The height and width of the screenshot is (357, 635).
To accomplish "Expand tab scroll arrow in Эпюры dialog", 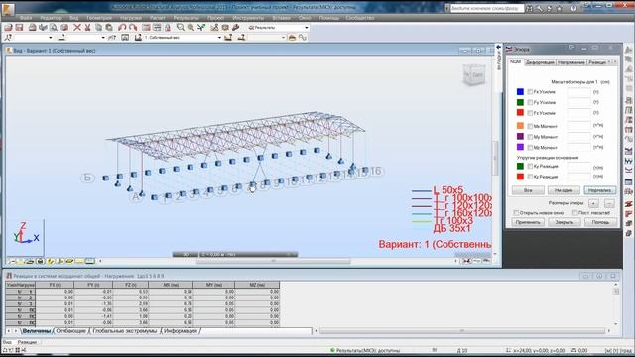I will [x=615, y=62].
